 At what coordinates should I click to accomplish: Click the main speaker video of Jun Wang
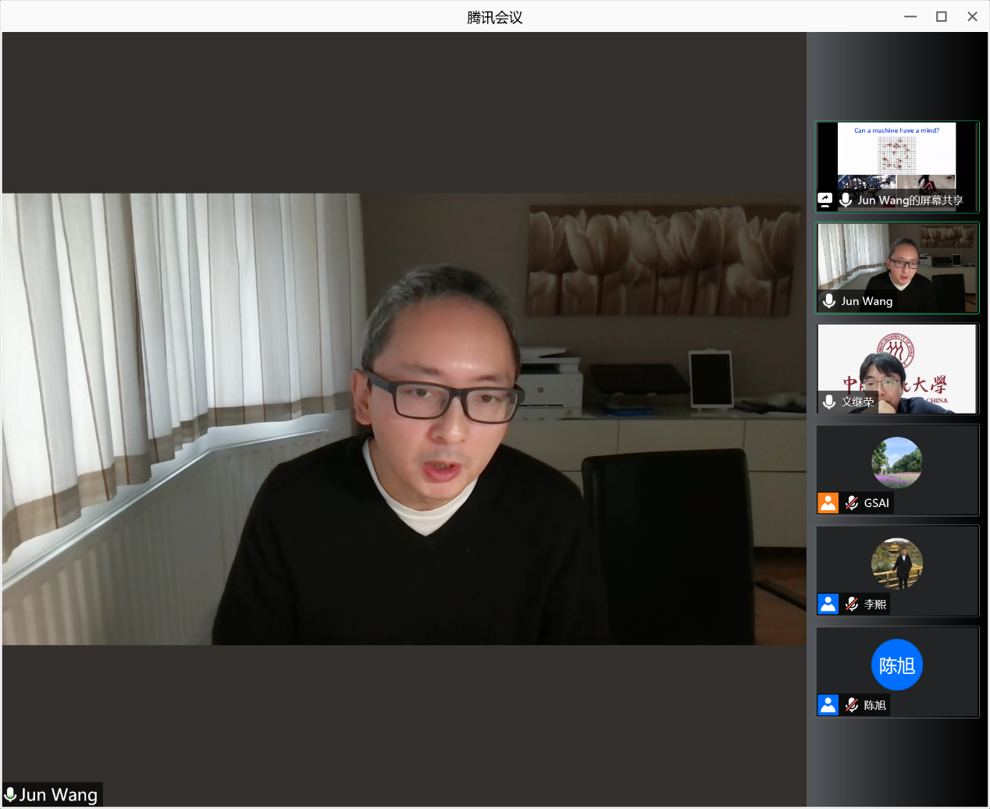click(404, 419)
